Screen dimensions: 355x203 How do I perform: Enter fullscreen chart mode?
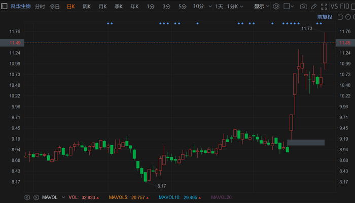324,7
